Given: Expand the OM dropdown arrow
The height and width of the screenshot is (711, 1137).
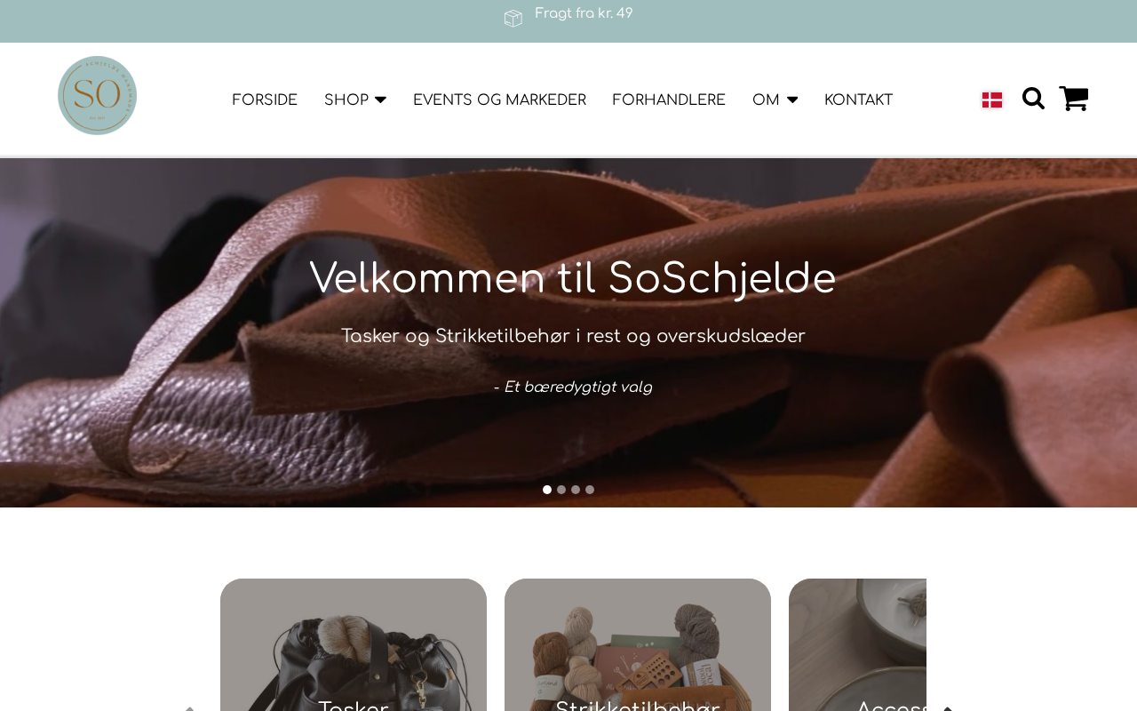Looking at the screenshot, I should click(x=792, y=100).
